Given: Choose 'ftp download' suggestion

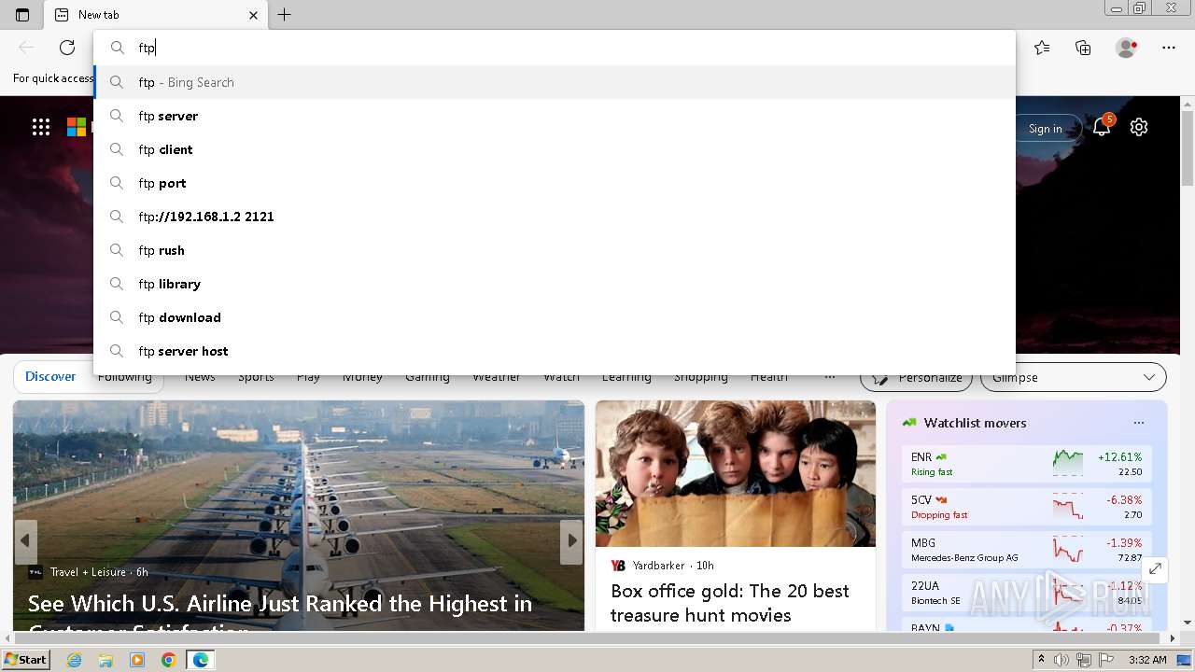Looking at the screenshot, I should click(555, 317).
